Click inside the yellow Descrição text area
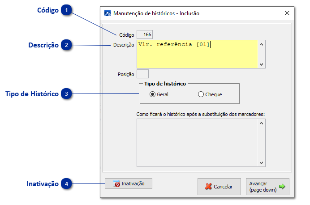 197,54
